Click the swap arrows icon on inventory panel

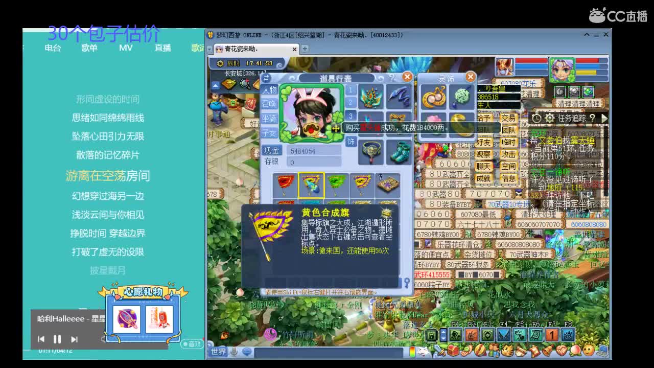(x=266, y=78)
